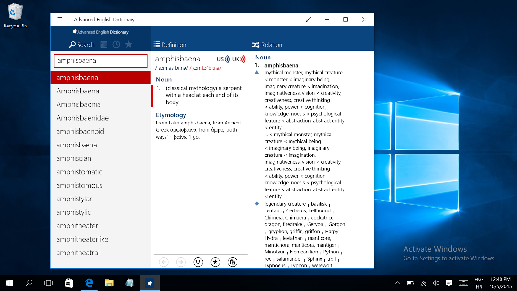
Task: Click the blue diamond marker beside legendary creature
Action: [257, 204]
